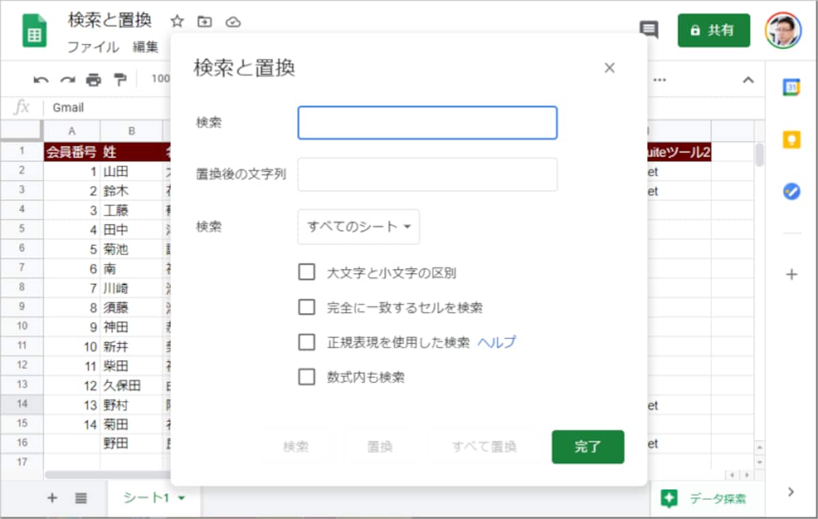Open Google Calendar side panel icon

point(791,87)
